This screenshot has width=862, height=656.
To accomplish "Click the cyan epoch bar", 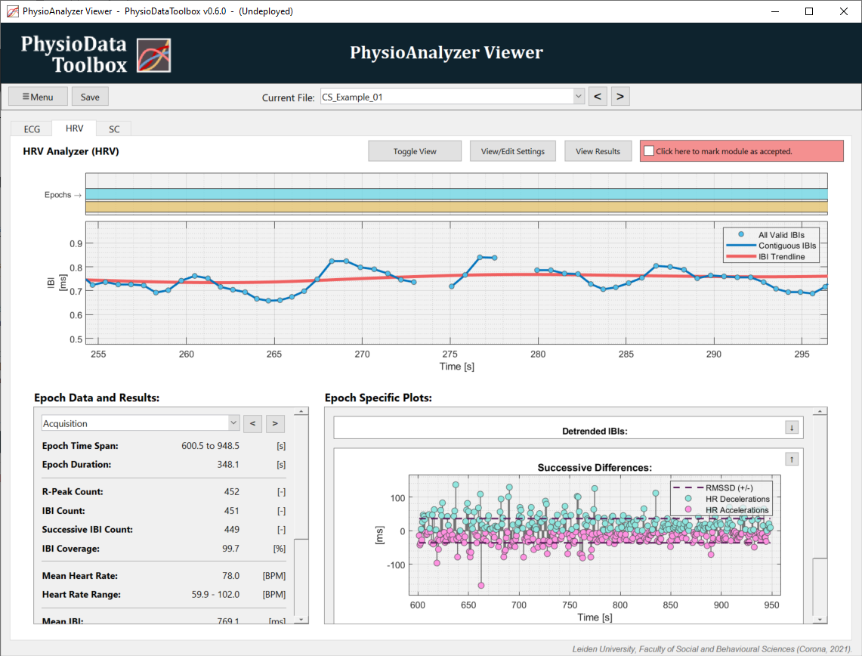I will tap(456, 194).
